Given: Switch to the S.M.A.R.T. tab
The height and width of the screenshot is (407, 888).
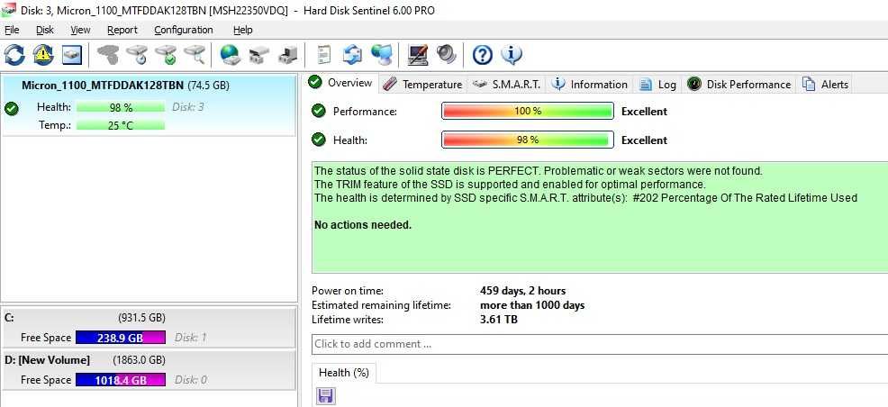Looking at the screenshot, I should tap(507, 85).
